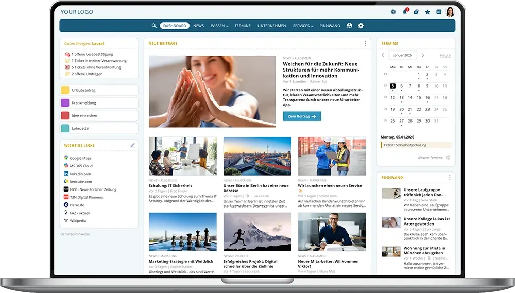Select calendar day 13
This screenshot has width=515, height=293.
click(x=401, y=97)
